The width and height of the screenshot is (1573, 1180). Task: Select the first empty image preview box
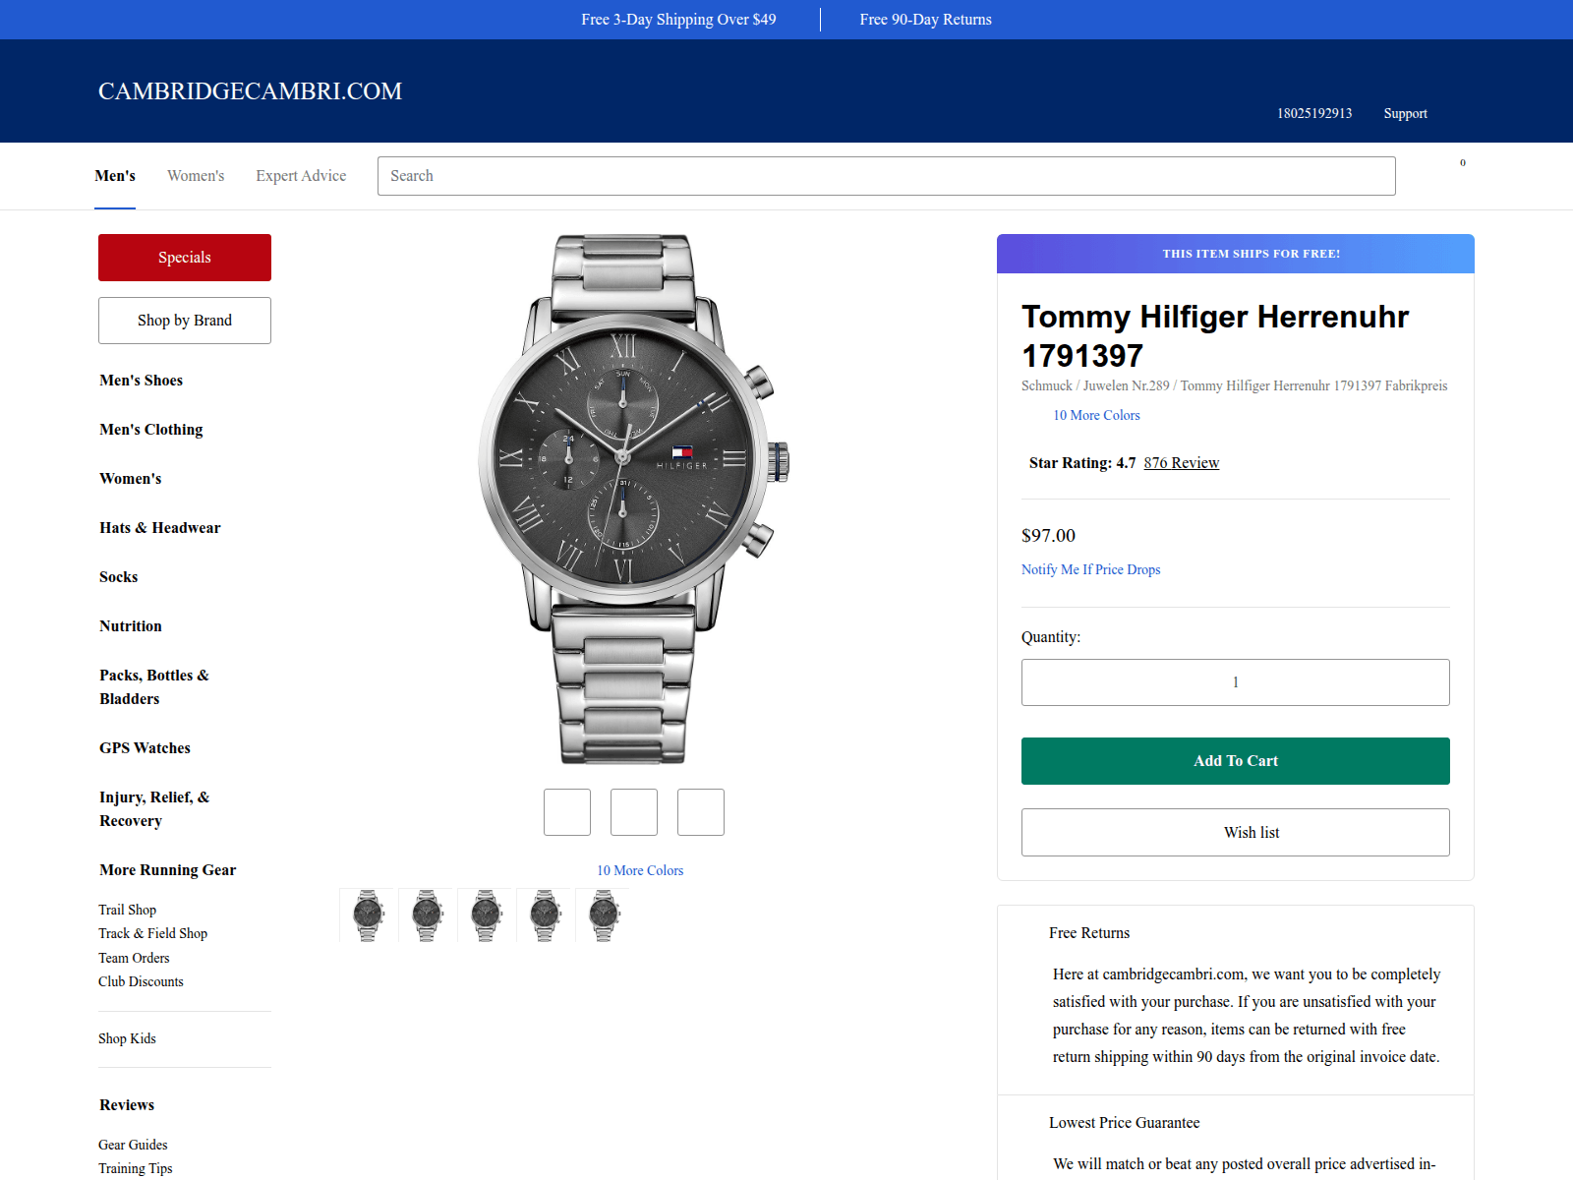[x=567, y=812]
